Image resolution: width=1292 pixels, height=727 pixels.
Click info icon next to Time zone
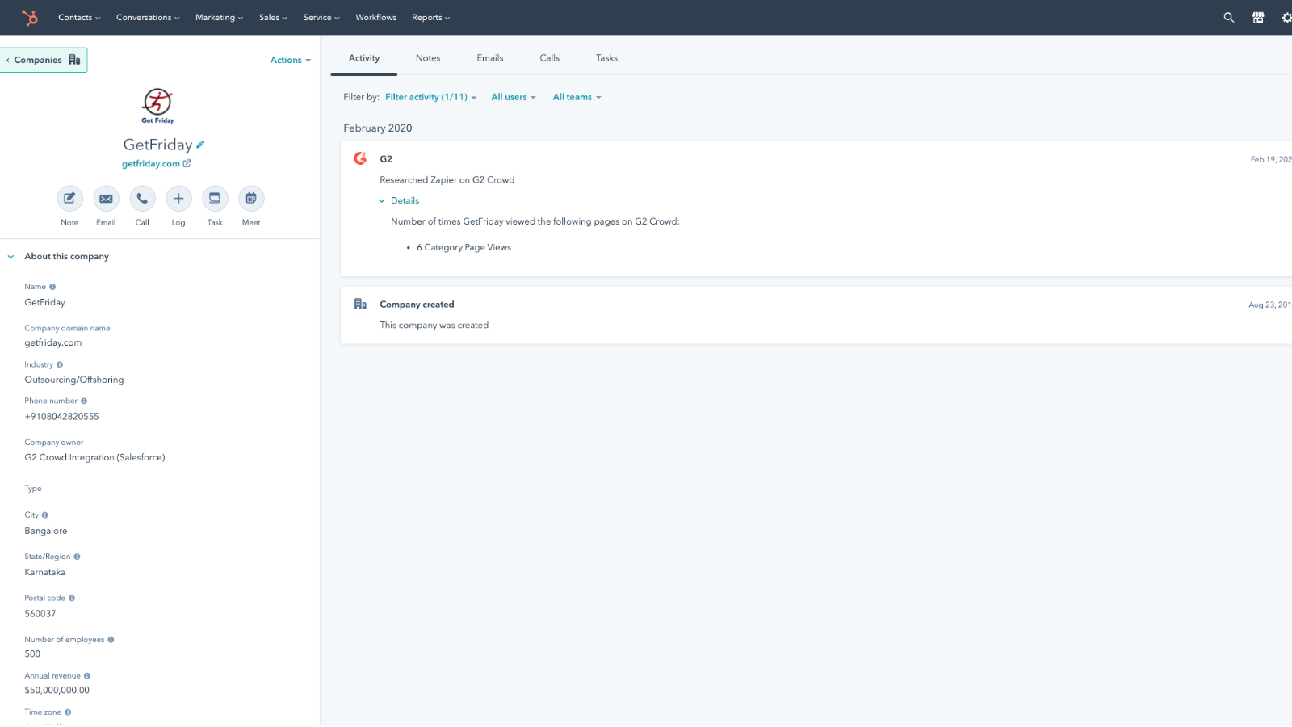(68, 712)
